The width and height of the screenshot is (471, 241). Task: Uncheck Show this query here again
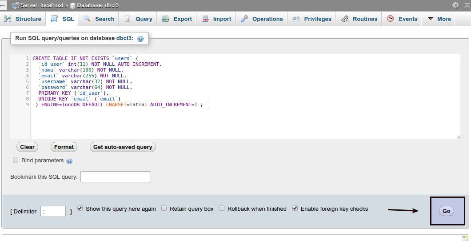[80, 208]
